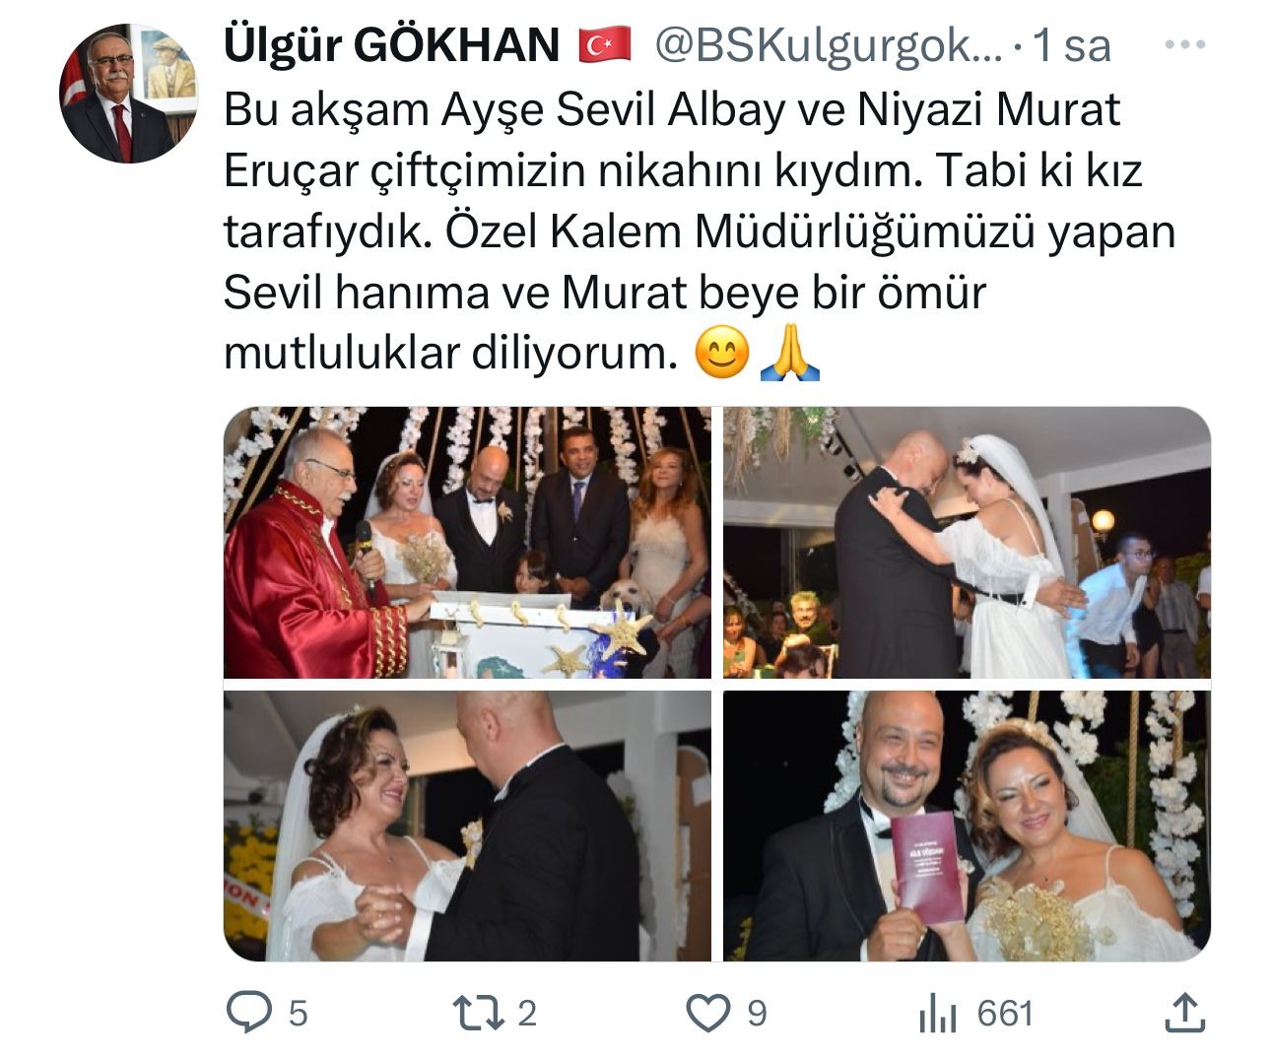Open Ülgür GÖKHAN's profile avatar
Viewport: 1271px width, 1057px height.
(x=128, y=94)
